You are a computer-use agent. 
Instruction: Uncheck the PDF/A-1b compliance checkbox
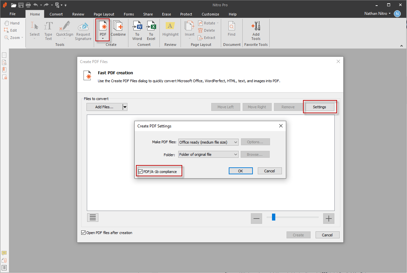point(141,171)
